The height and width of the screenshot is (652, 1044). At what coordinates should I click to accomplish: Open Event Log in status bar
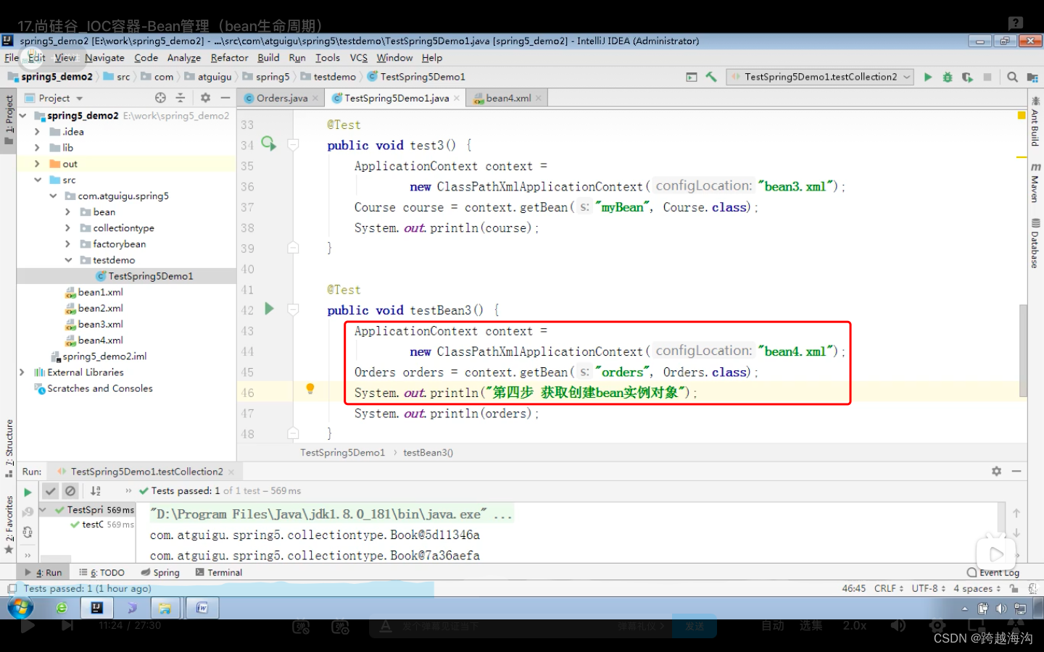[x=993, y=572]
